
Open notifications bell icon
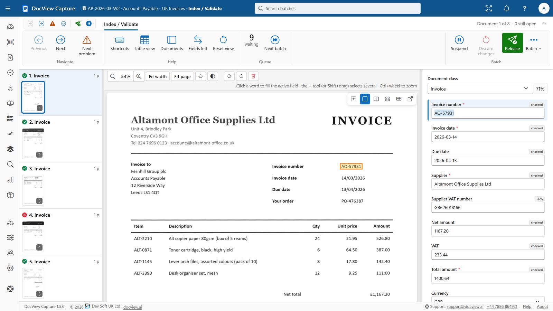(507, 8)
